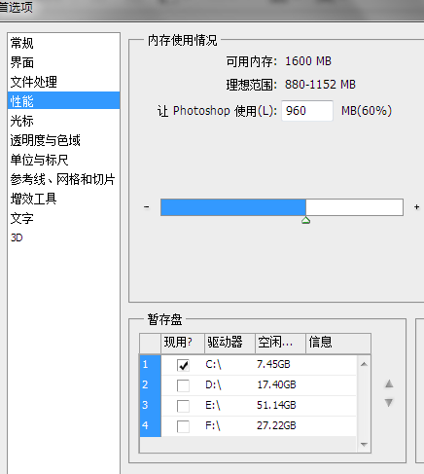Select scratch disk row number 1
The width and height of the screenshot is (424, 474).
(x=151, y=365)
